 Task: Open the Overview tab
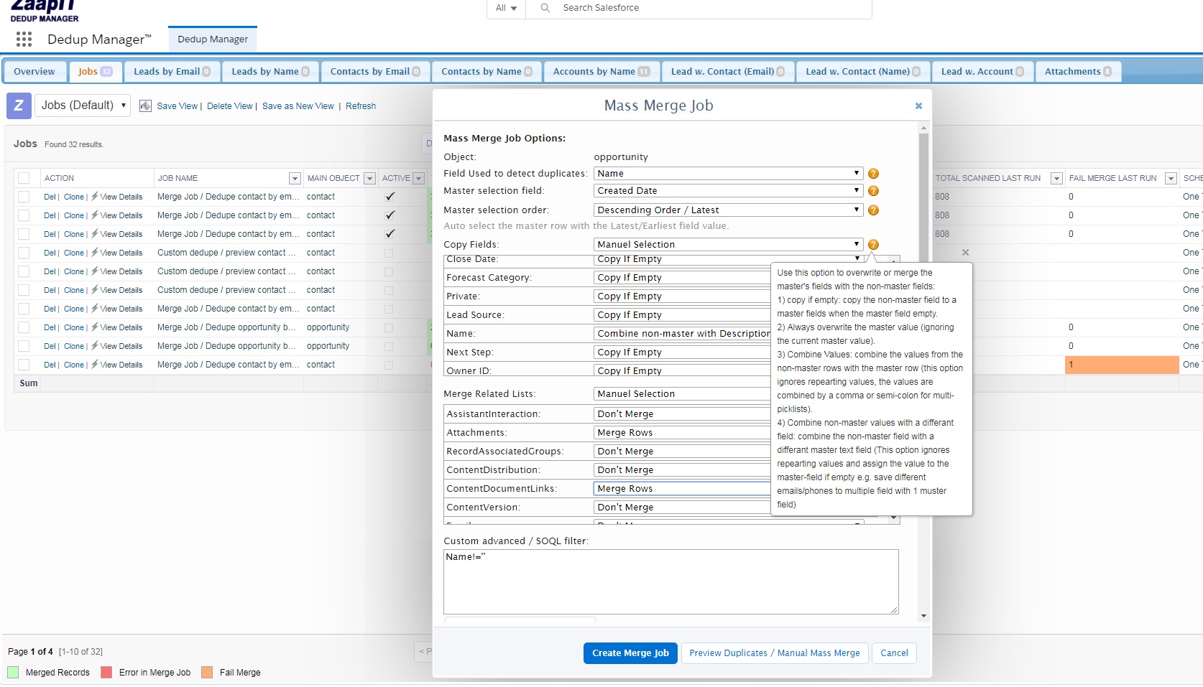point(34,71)
